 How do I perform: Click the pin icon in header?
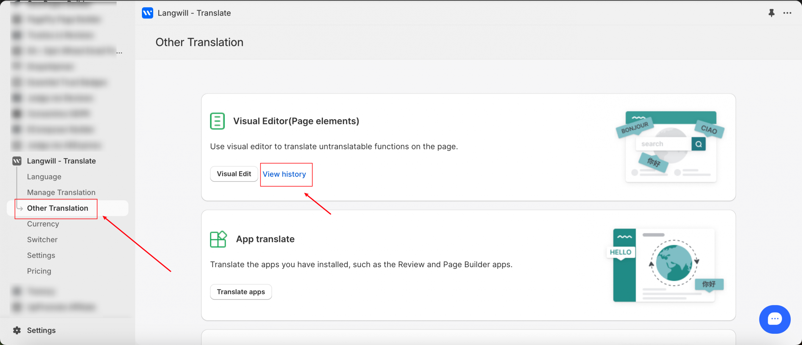click(x=771, y=13)
